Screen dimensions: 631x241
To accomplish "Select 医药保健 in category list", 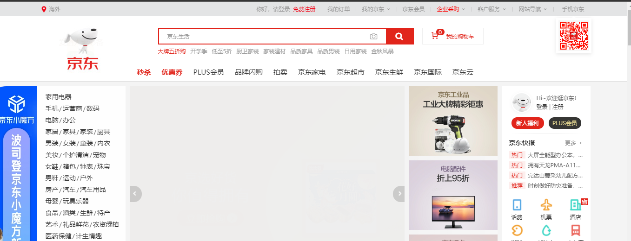I will (x=59, y=236).
